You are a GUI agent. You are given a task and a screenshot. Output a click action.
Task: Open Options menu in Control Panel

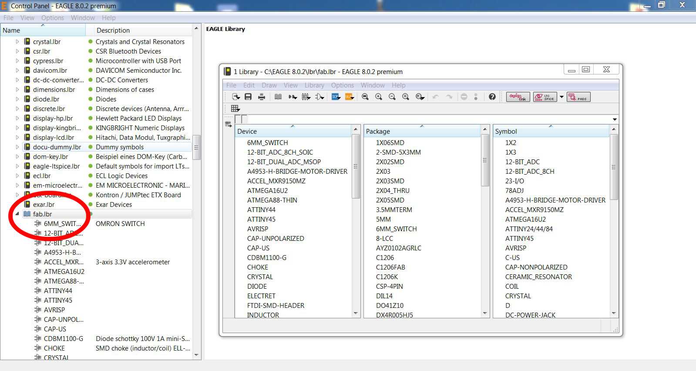pyautogui.click(x=53, y=18)
